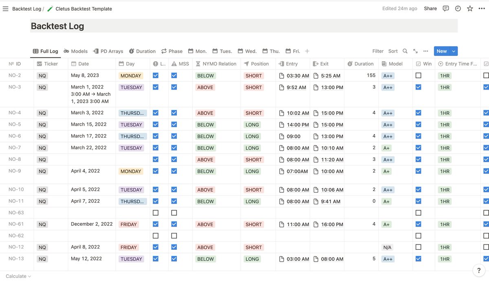Open the help question mark button

click(479, 270)
